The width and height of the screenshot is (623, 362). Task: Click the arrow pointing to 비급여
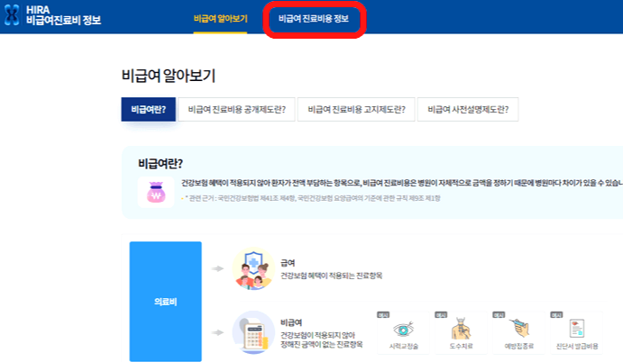point(217,332)
